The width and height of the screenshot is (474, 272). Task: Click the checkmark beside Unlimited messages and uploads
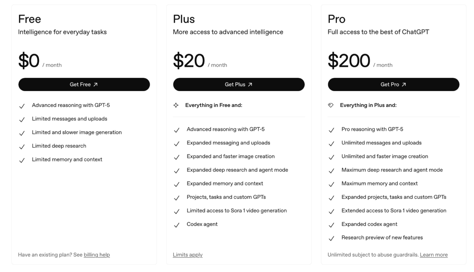click(331, 144)
